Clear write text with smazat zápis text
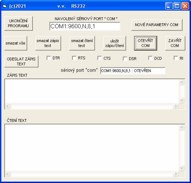The image size is (191, 183). point(48,43)
